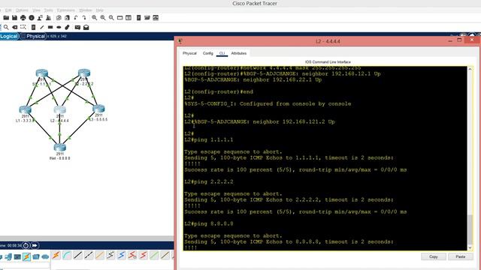
Task: Select the Resize shape tool
Action: (23, 27)
